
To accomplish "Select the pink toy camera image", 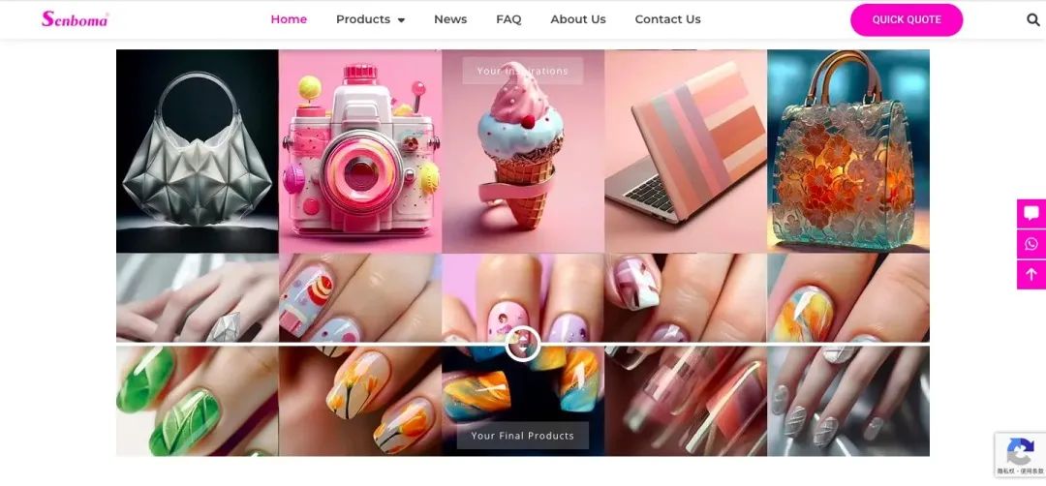I will pyautogui.click(x=360, y=151).
